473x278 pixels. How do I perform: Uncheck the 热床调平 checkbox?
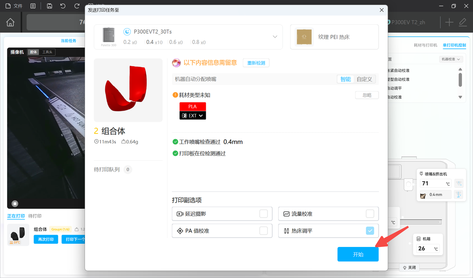click(x=370, y=231)
